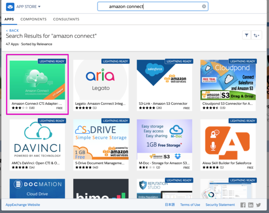Open the M-Doc 1GB Free Storage thumbnail
Screen dimensions: 269x213
click(x=164, y=140)
